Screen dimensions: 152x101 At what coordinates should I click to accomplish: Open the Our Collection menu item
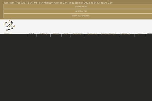click(108, 34)
